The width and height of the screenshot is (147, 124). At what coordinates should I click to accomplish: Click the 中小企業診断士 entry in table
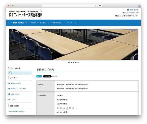click(x=62, y=100)
